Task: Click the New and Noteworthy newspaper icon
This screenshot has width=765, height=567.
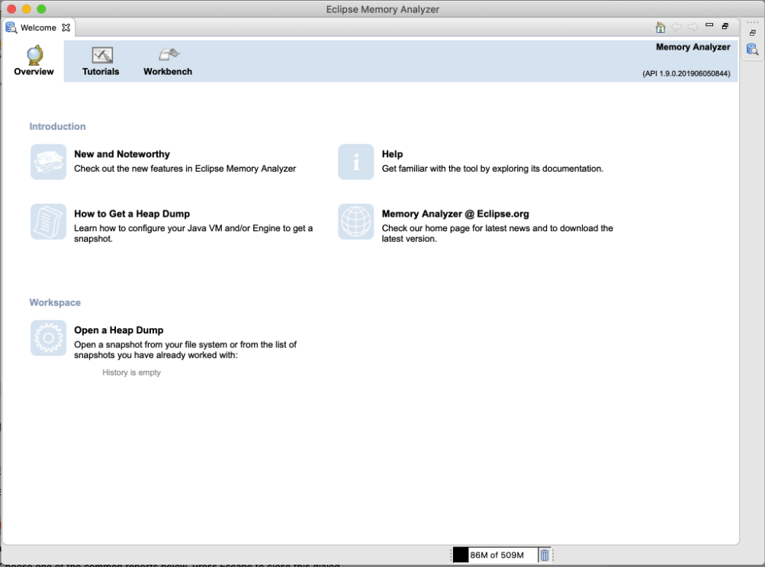Action: pos(48,162)
